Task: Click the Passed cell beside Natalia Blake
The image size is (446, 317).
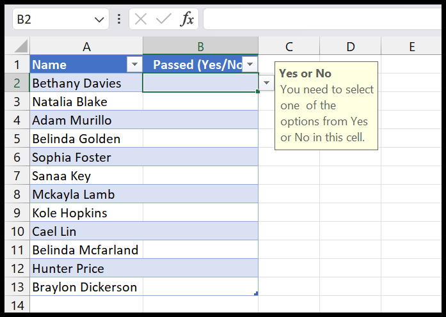Action: [x=200, y=102]
